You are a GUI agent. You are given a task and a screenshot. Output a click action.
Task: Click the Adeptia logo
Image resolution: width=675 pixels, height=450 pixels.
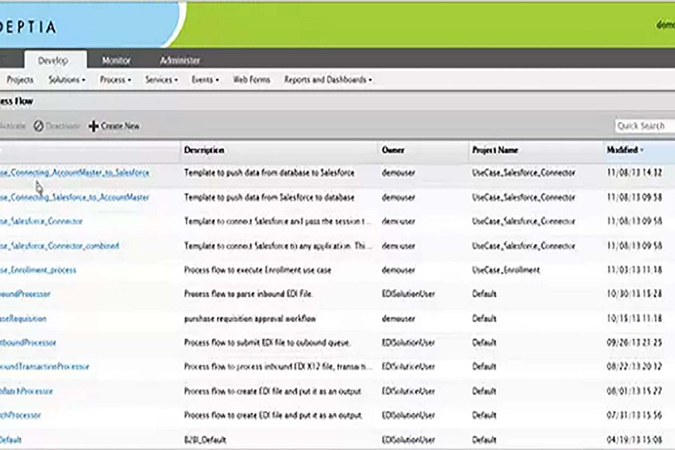(x=28, y=27)
